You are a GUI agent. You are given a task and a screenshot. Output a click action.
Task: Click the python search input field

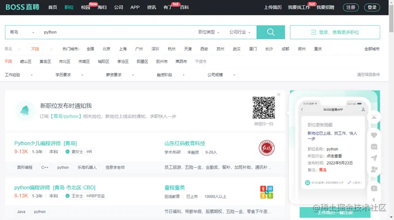tap(118, 32)
